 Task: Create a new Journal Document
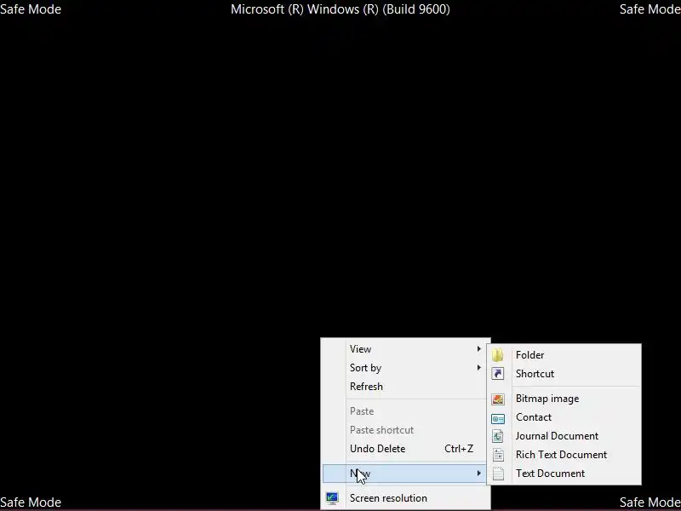click(x=564, y=436)
